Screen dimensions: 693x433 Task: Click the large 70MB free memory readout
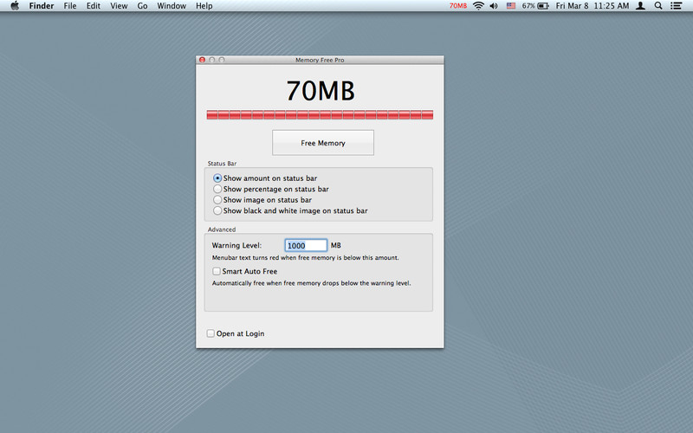coord(321,91)
